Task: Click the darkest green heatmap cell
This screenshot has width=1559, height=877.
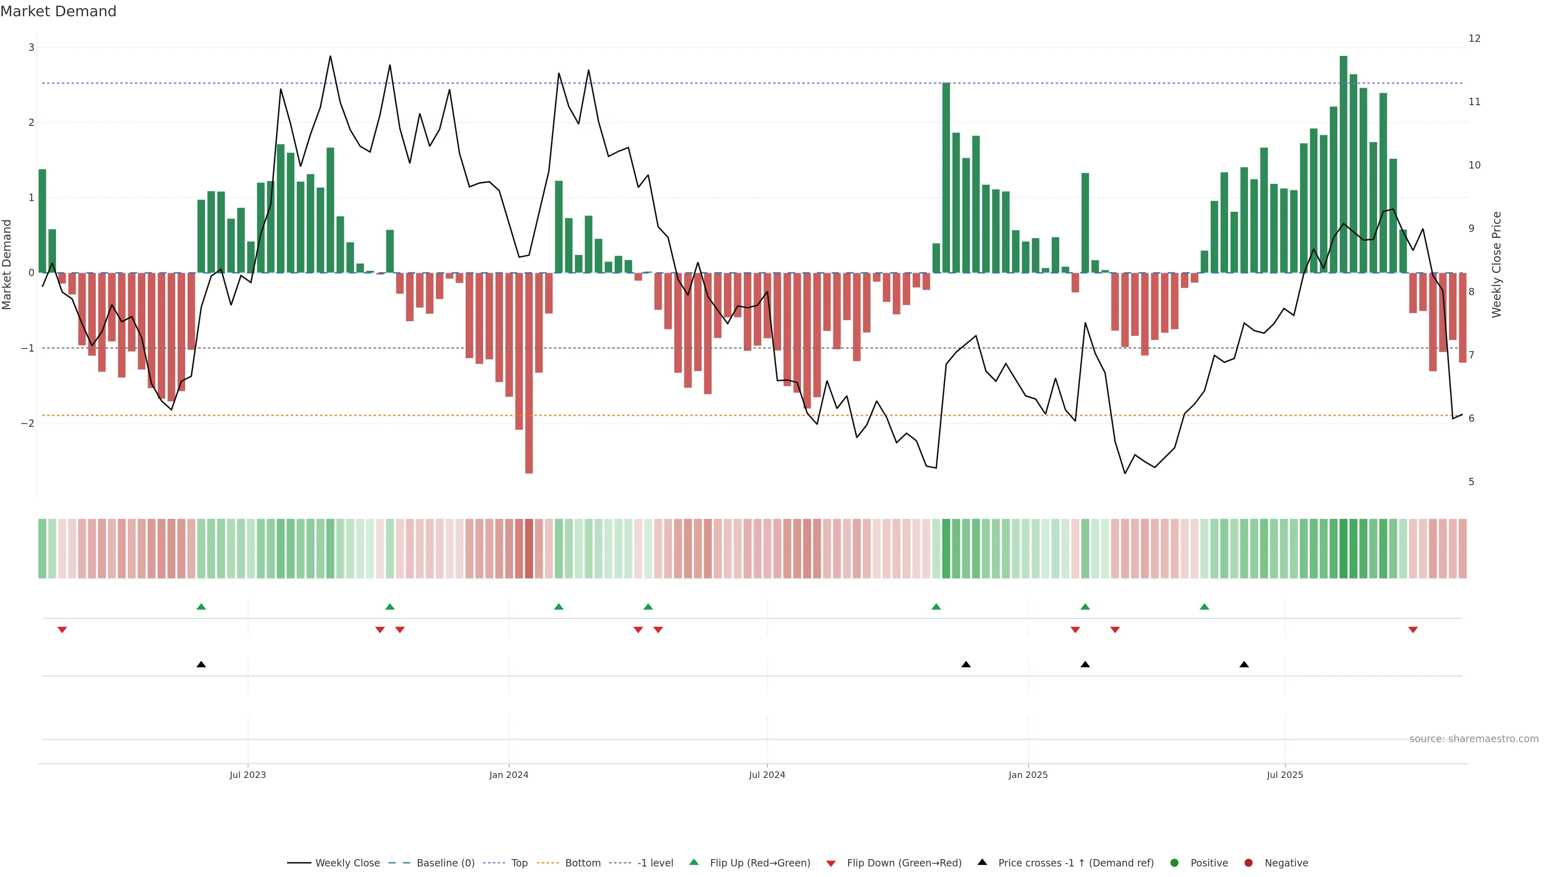Action: pyautogui.click(x=1343, y=549)
